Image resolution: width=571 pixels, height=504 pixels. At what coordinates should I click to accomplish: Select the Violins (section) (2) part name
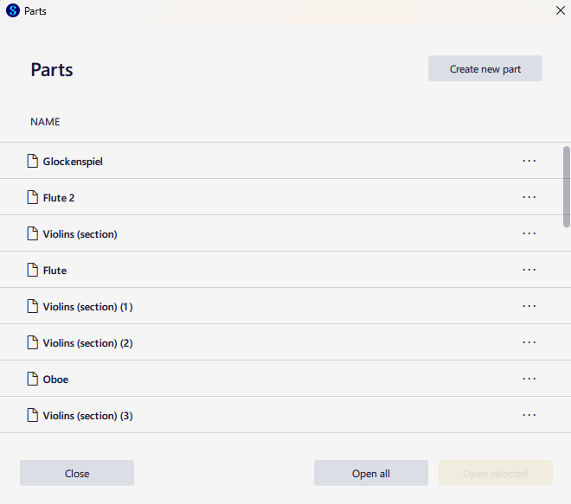click(x=87, y=343)
